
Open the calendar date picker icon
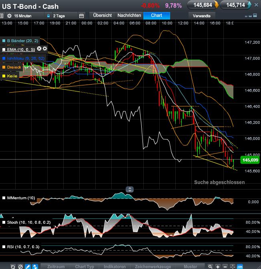[x=82, y=16]
